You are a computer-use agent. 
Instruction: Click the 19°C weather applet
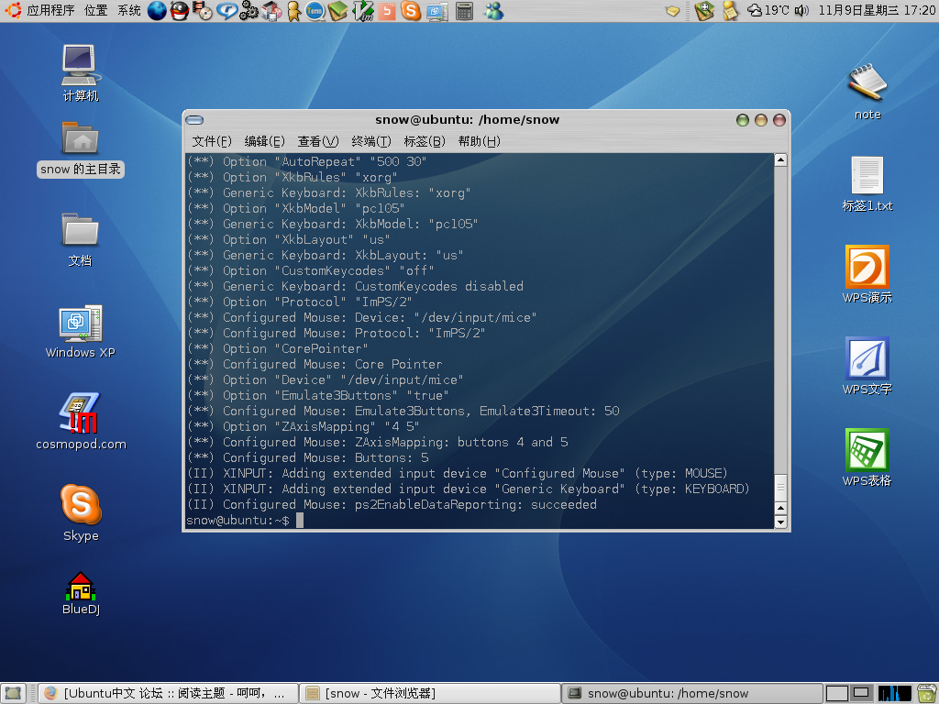click(769, 10)
